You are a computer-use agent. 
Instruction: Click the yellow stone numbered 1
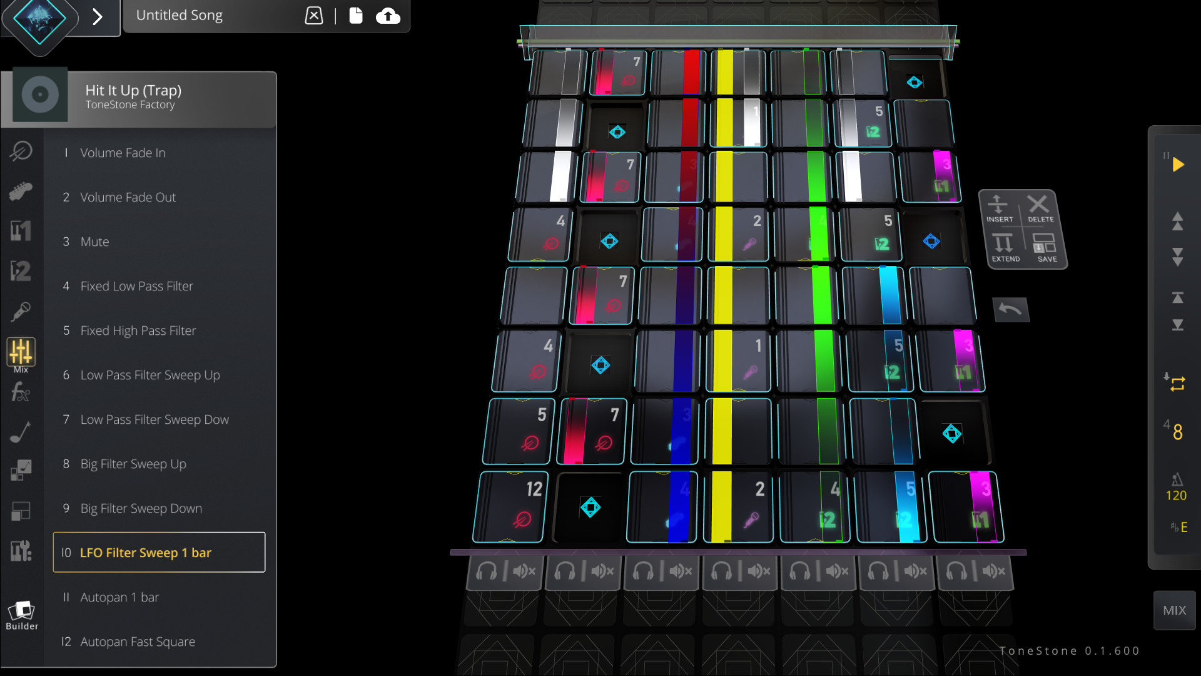pos(739,361)
